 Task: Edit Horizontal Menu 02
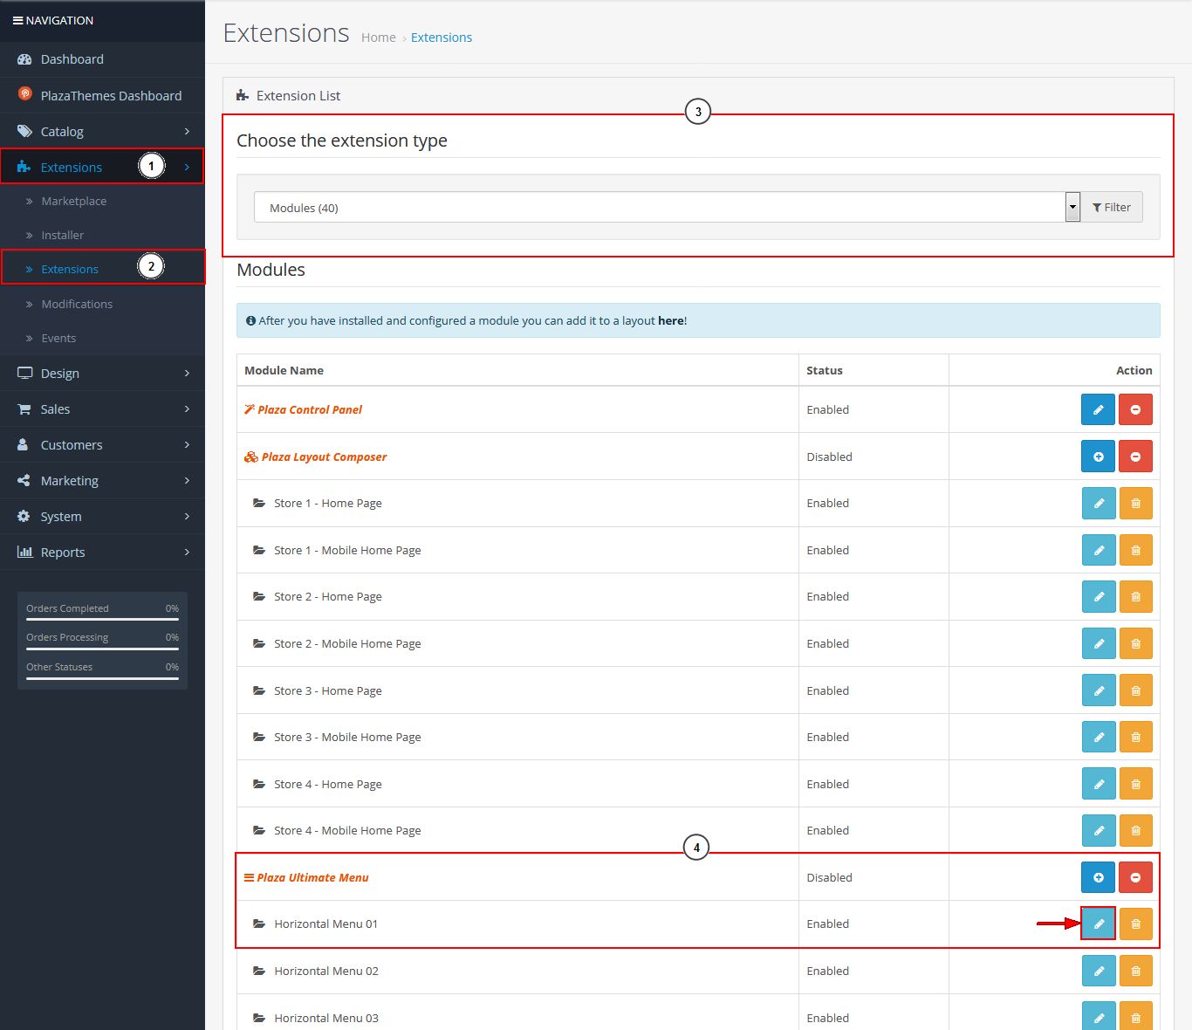[x=1099, y=971]
